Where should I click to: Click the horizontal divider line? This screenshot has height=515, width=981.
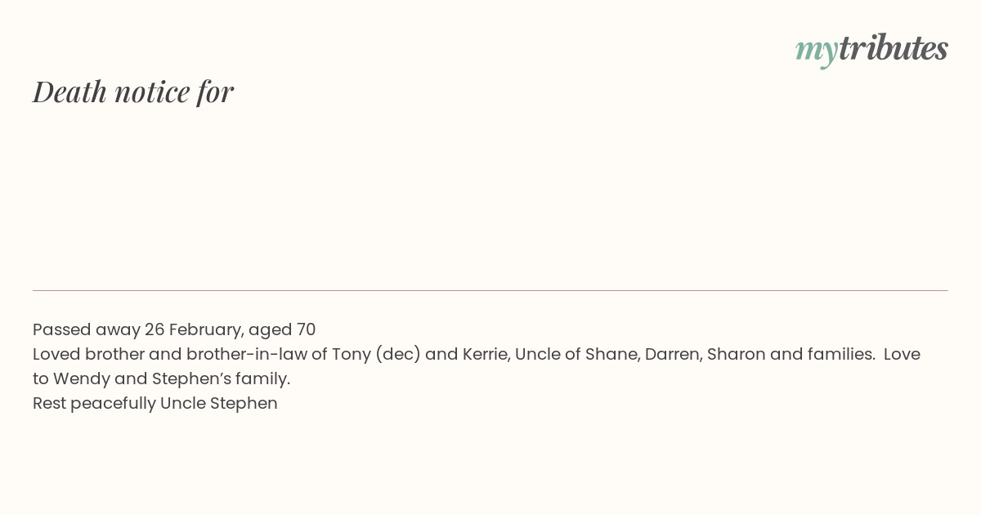click(x=490, y=290)
